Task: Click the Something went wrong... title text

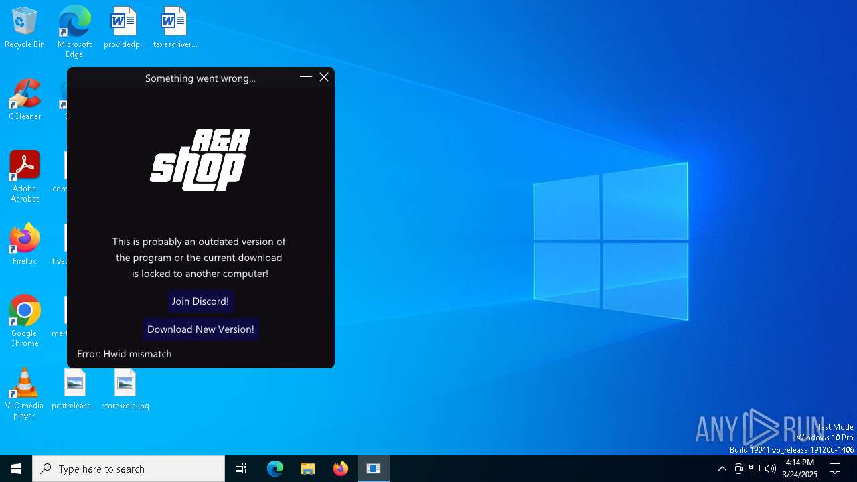Action: pyautogui.click(x=200, y=78)
